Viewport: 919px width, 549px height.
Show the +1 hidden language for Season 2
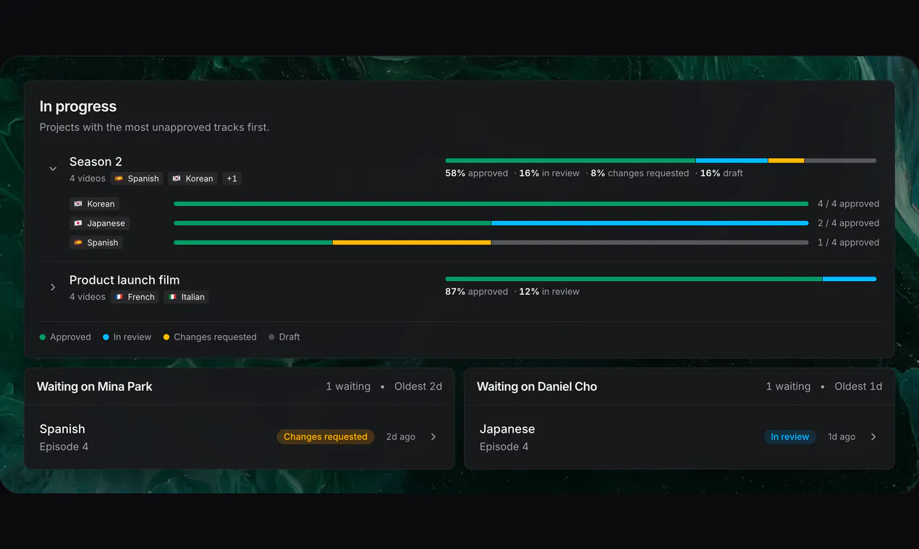(x=232, y=178)
